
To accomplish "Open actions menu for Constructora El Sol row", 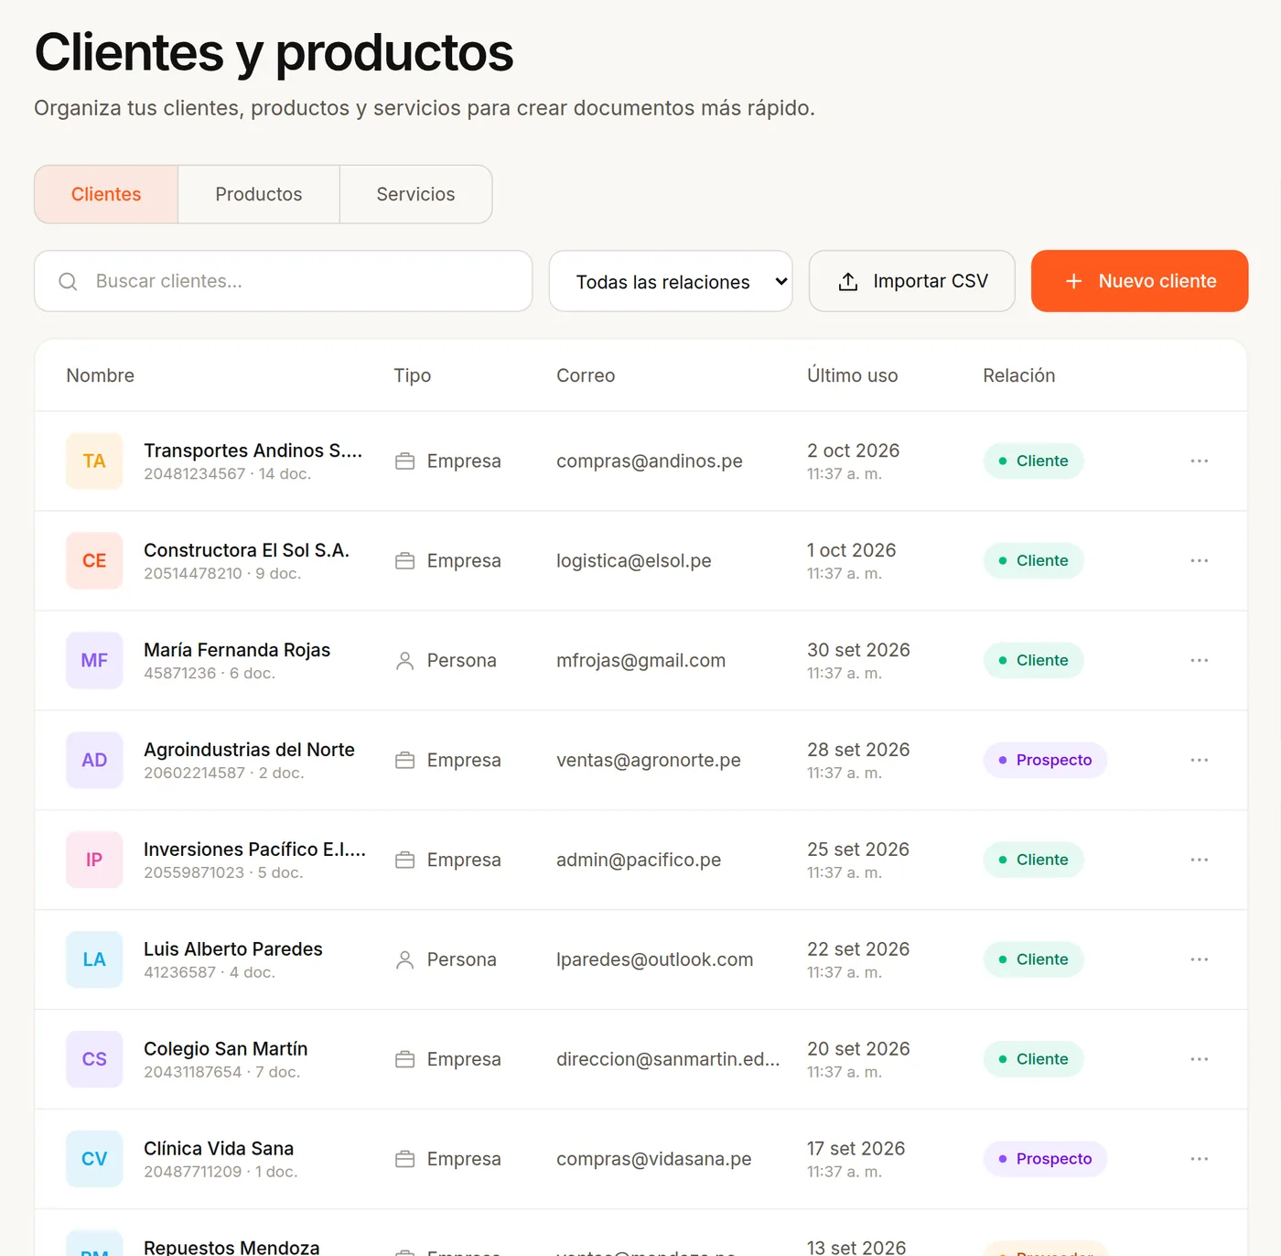I will tap(1199, 560).
